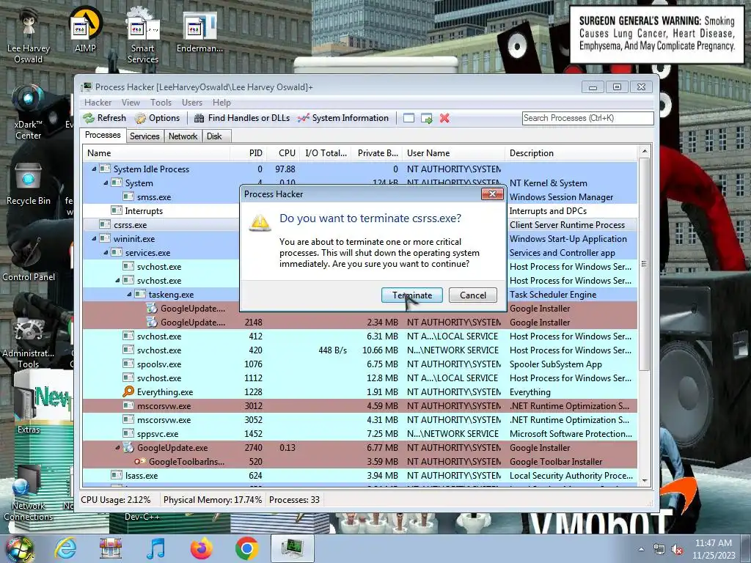Open the xDark Center desktop icon

pos(29,112)
